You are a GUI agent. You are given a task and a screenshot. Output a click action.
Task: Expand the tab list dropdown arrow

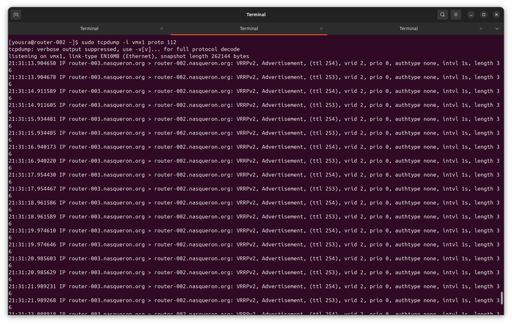[497, 29]
